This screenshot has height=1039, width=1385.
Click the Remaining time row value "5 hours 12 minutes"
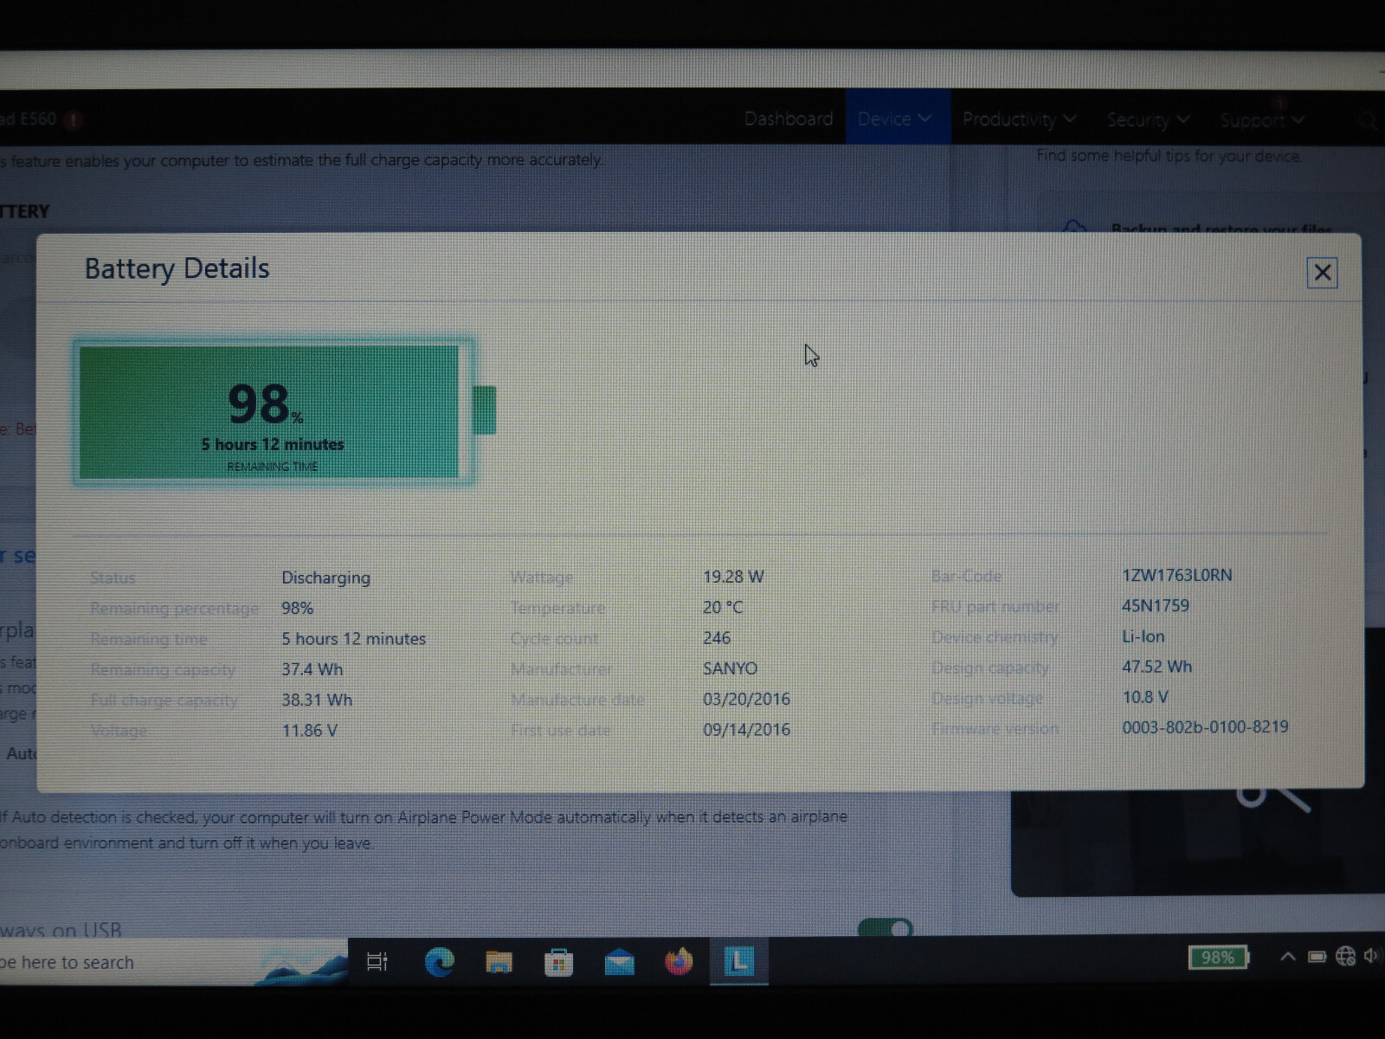(x=353, y=639)
